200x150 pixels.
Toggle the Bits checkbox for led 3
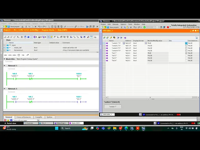pos(186,58)
